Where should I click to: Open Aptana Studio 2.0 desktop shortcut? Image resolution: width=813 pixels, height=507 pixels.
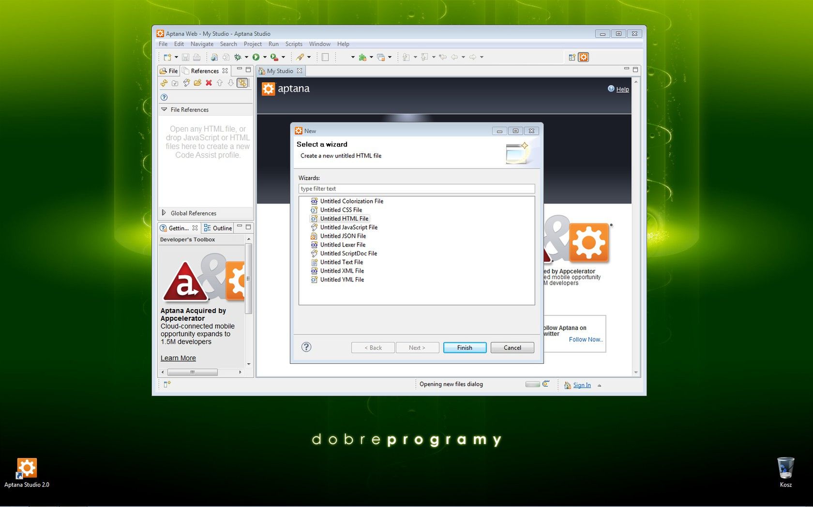27,473
